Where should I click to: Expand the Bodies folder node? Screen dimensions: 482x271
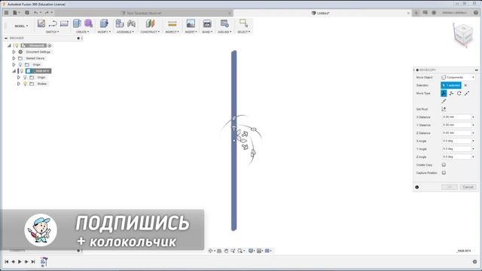pos(18,84)
